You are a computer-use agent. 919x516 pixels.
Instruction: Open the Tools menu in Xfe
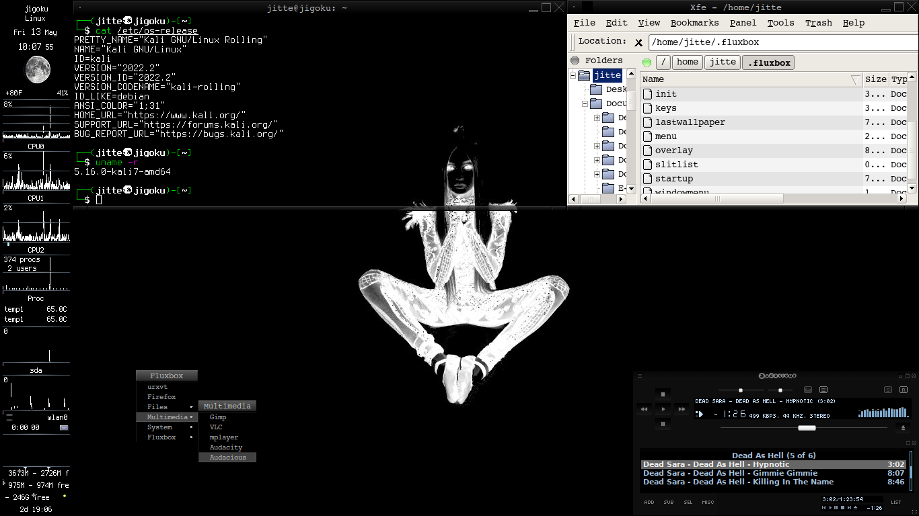tap(780, 23)
